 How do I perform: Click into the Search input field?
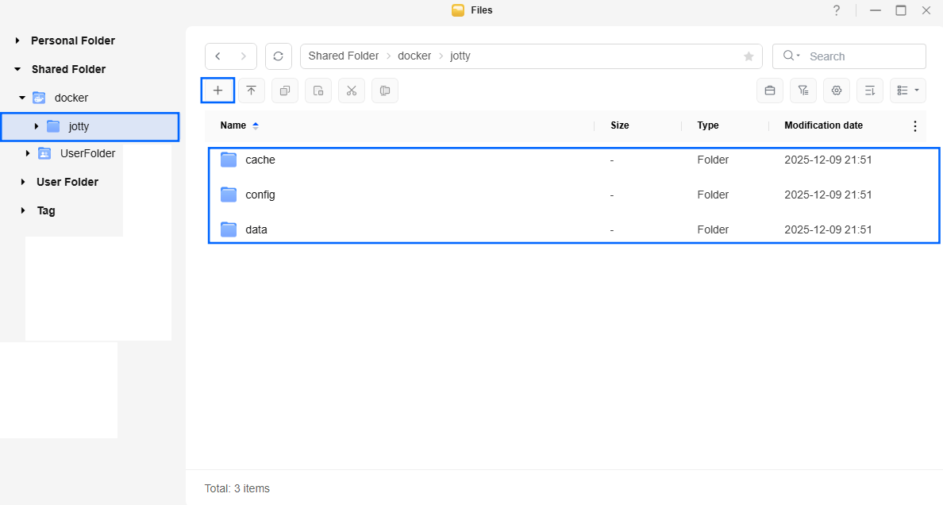861,56
